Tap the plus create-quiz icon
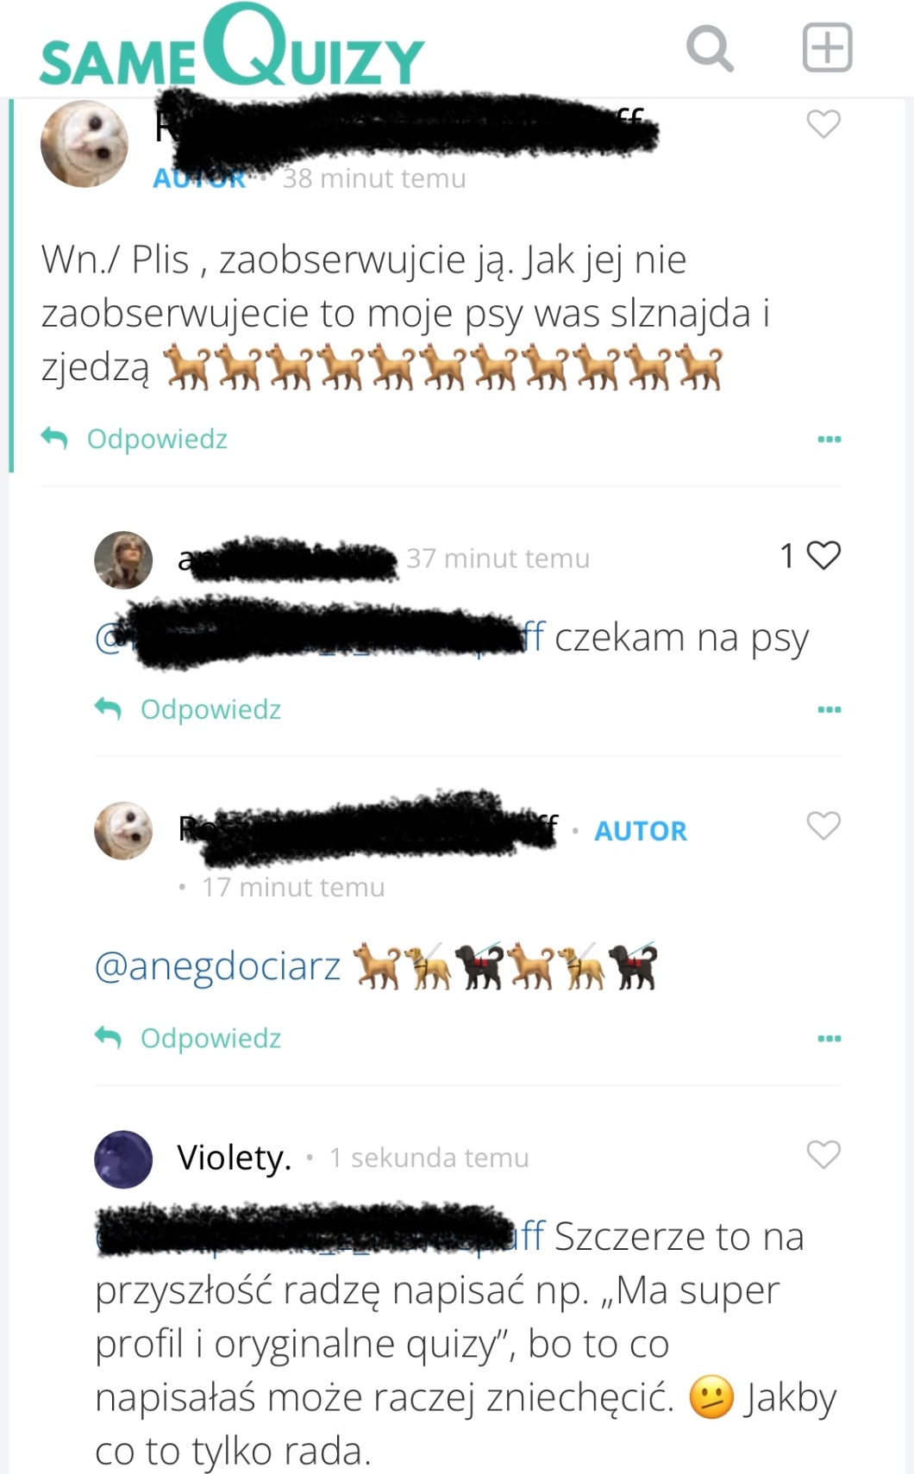 827,47
